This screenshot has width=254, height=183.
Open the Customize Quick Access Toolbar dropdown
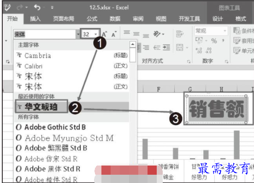pos(52,7)
